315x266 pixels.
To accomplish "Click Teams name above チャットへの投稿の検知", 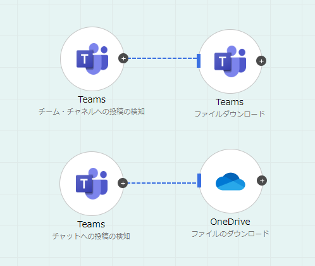I will 91,224.
